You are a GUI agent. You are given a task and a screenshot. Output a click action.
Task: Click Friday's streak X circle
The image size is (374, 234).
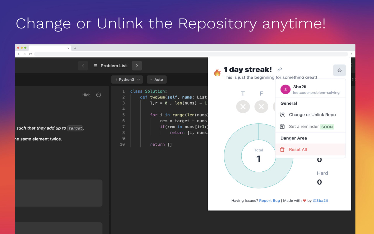pyautogui.click(x=261, y=106)
